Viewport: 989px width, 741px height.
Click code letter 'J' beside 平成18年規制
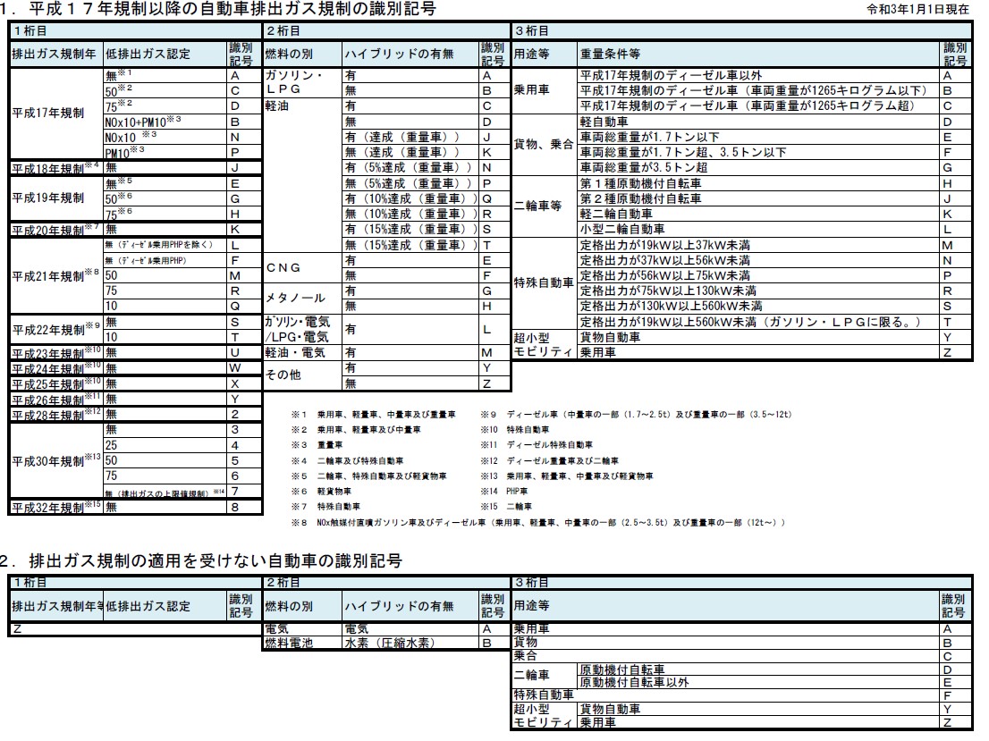(234, 168)
